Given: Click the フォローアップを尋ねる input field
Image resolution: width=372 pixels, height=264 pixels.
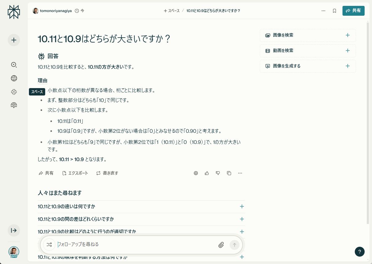Looking at the screenshot, I should [x=129, y=244].
